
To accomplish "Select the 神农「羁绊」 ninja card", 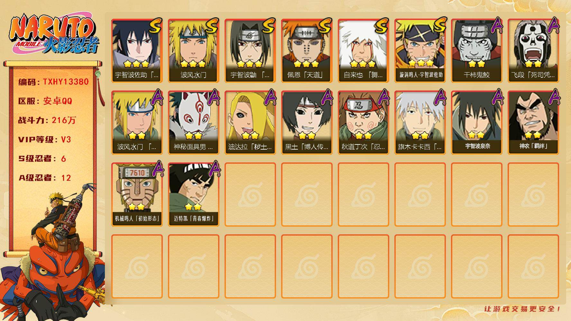I will 533,123.
